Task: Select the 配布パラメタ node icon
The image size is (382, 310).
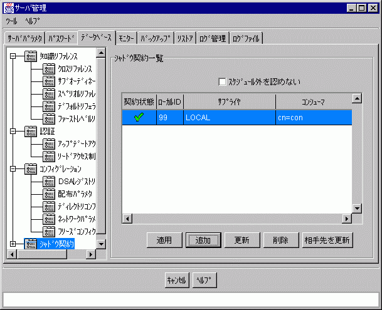Action: tap(49, 194)
